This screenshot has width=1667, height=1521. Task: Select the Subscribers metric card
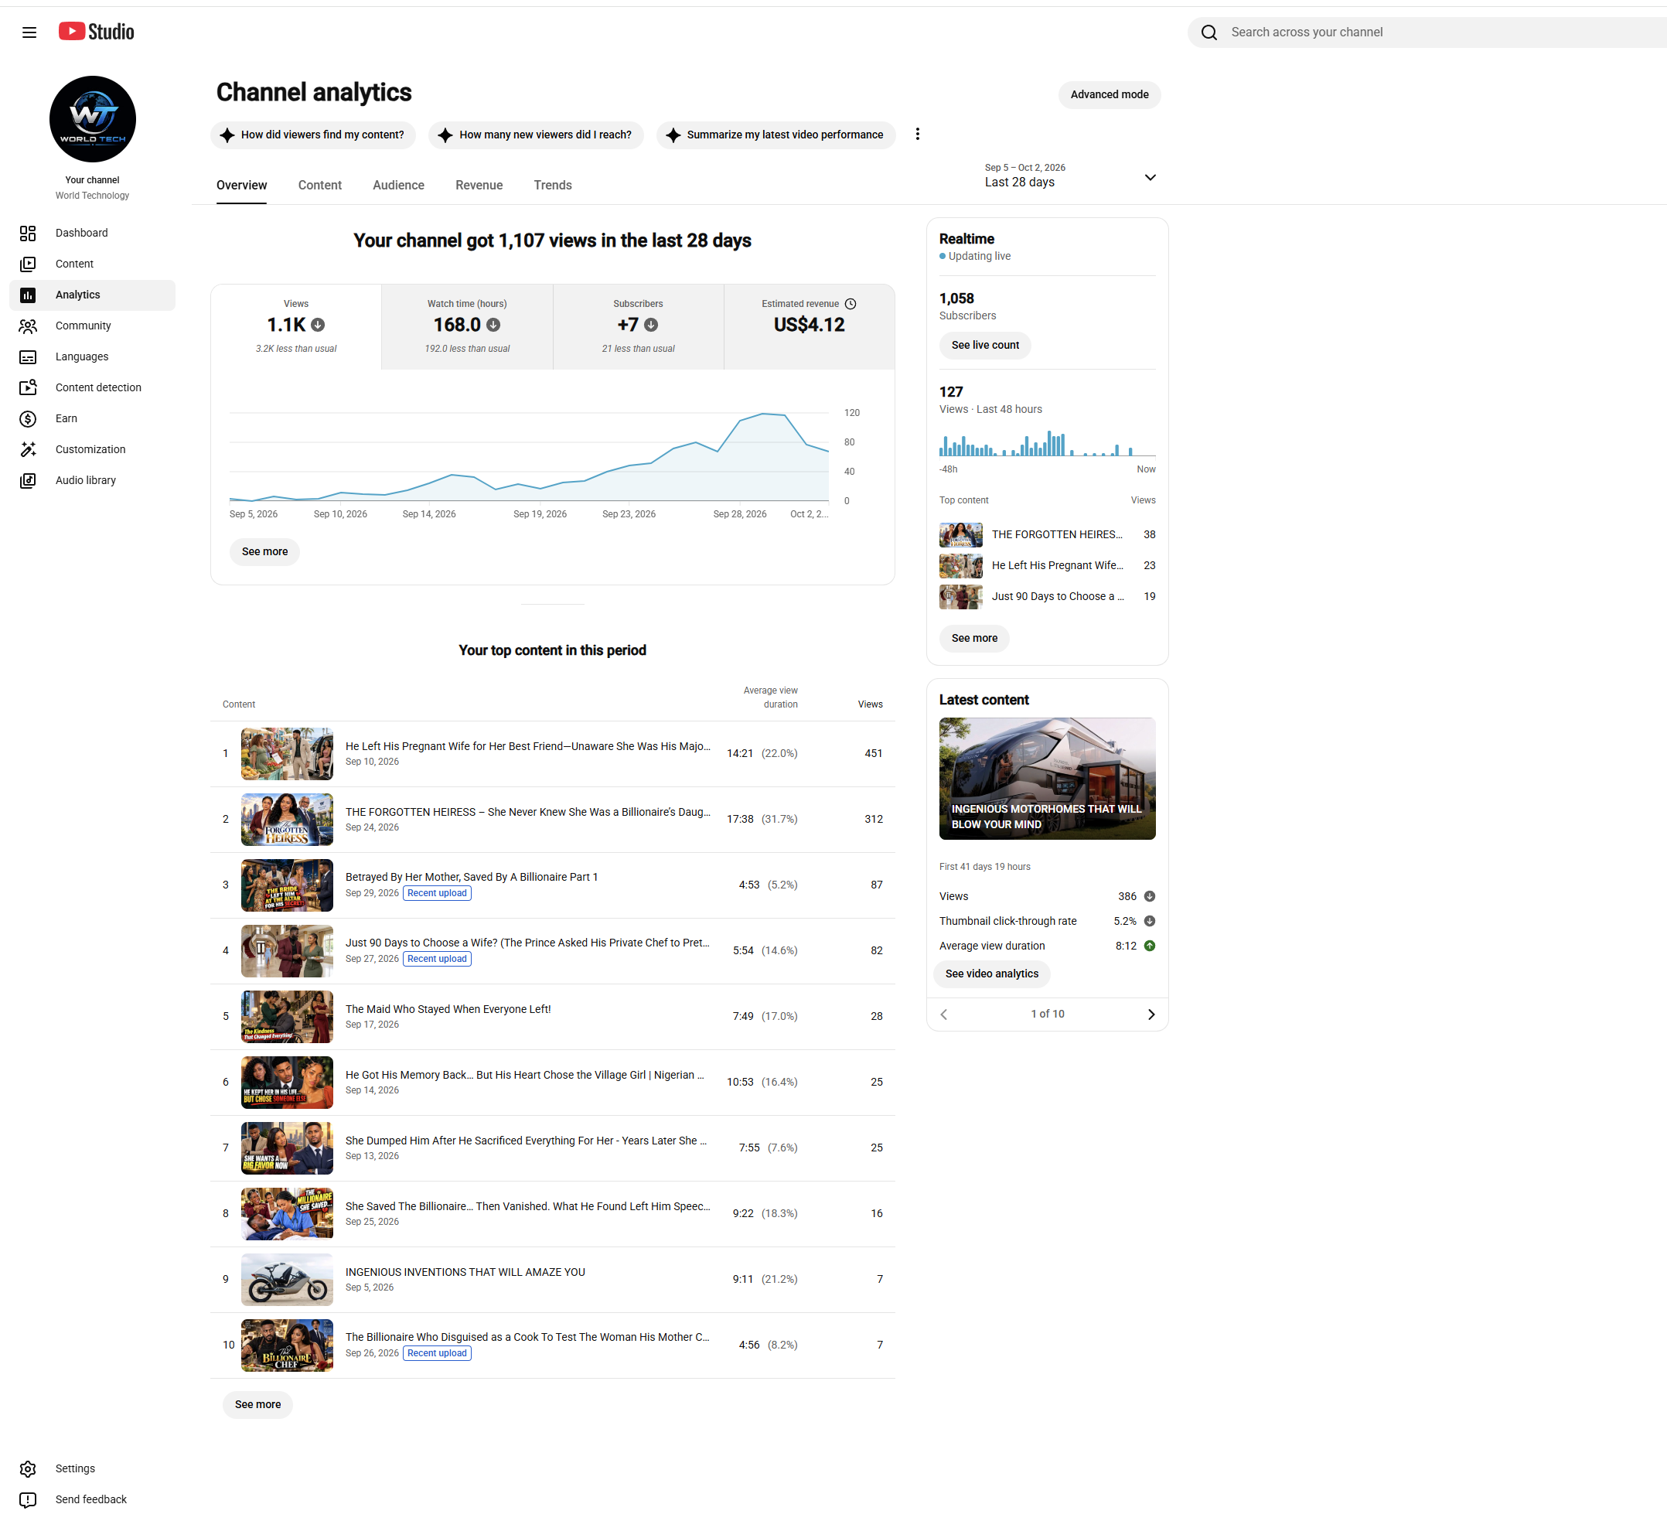tap(639, 326)
